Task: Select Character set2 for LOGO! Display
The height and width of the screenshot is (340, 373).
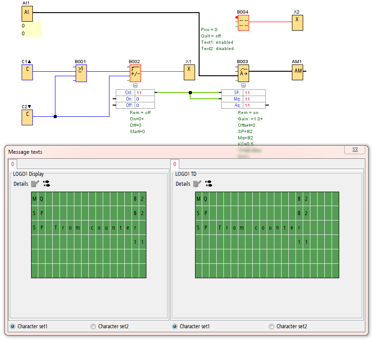Action: click(93, 326)
